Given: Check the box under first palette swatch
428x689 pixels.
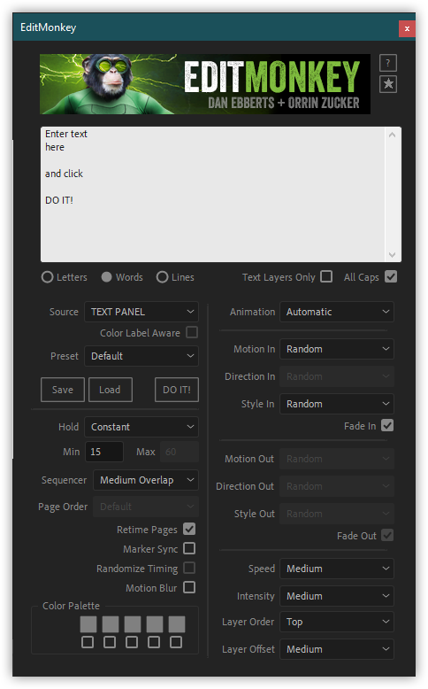Looking at the screenshot, I should click(x=88, y=642).
